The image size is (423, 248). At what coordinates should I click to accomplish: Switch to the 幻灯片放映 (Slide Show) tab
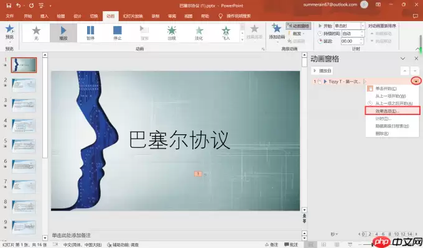coord(132,16)
